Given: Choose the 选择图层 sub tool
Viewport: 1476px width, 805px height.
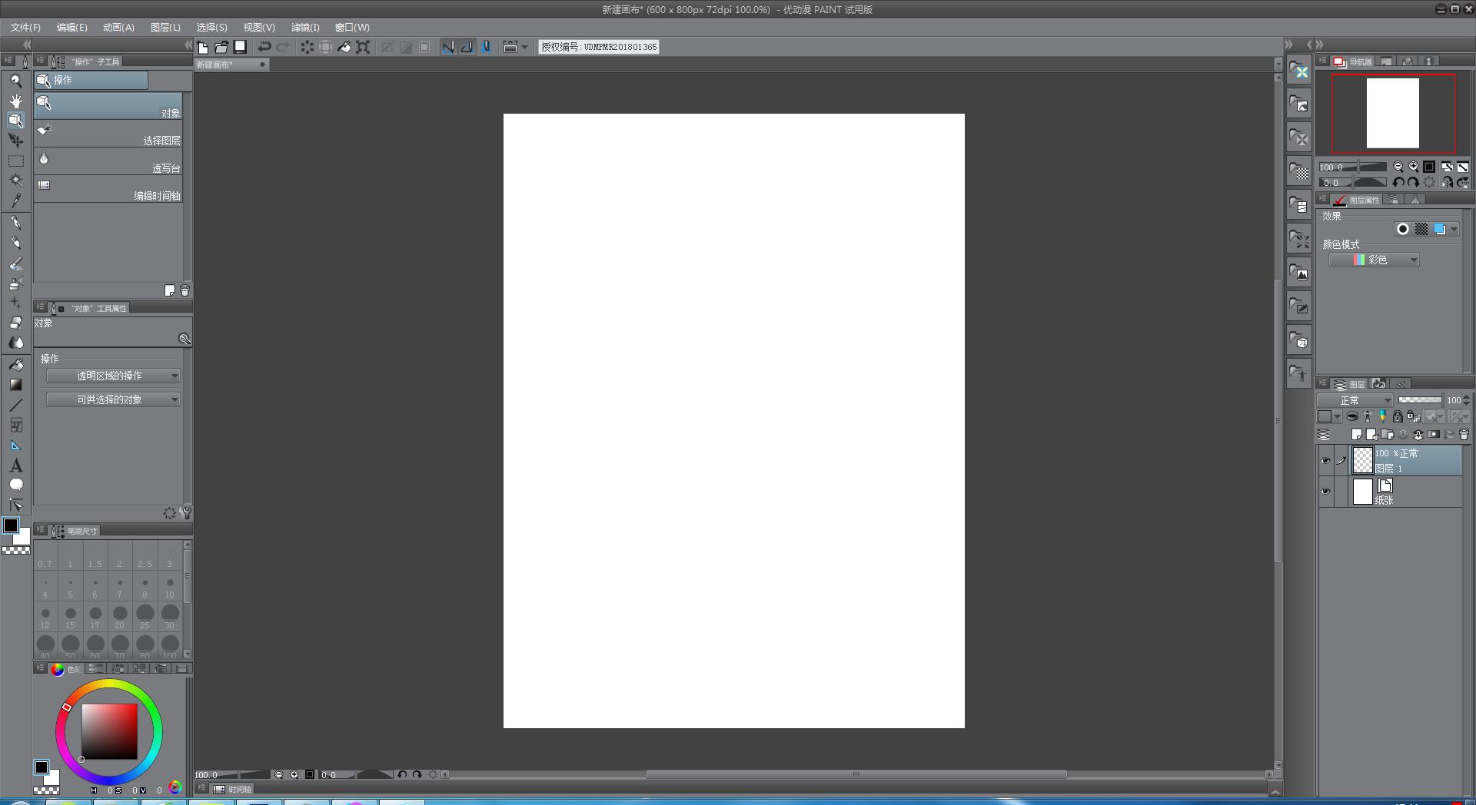Looking at the screenshot, I should point(108,134).
